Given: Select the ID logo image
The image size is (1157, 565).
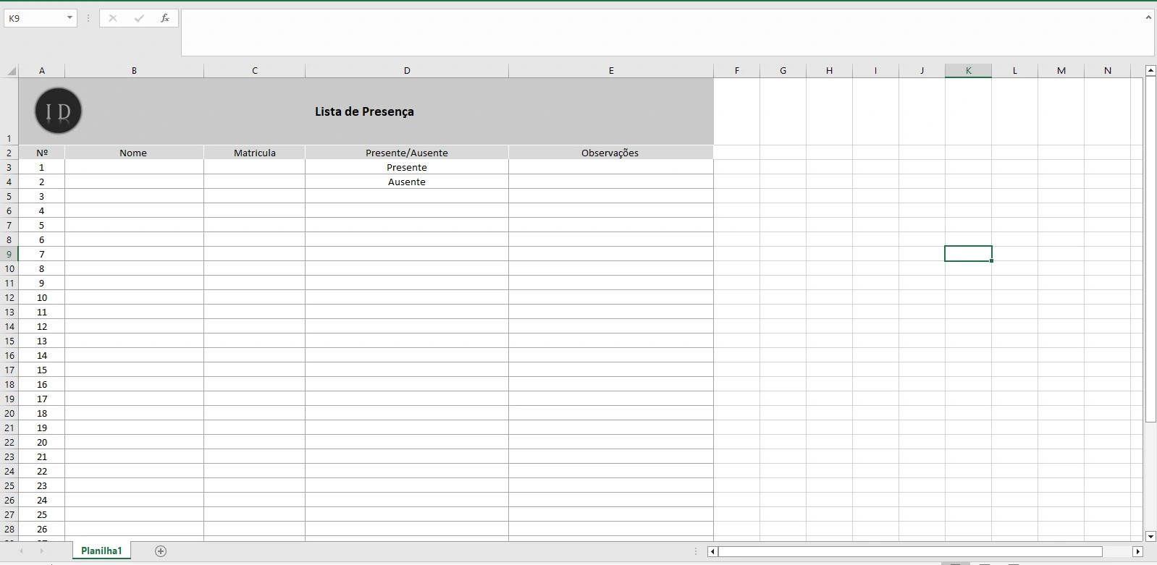Looking at the screenshot, I should click(59, 111).
